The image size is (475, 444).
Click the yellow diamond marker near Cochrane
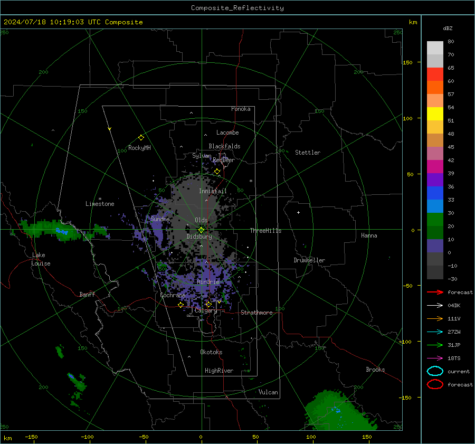point(180,305)
